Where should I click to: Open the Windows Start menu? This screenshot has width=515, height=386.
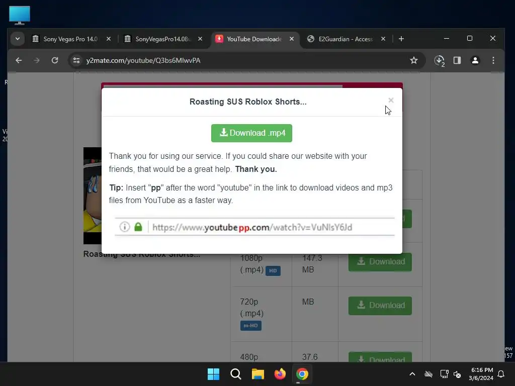[x=213, y=374]
